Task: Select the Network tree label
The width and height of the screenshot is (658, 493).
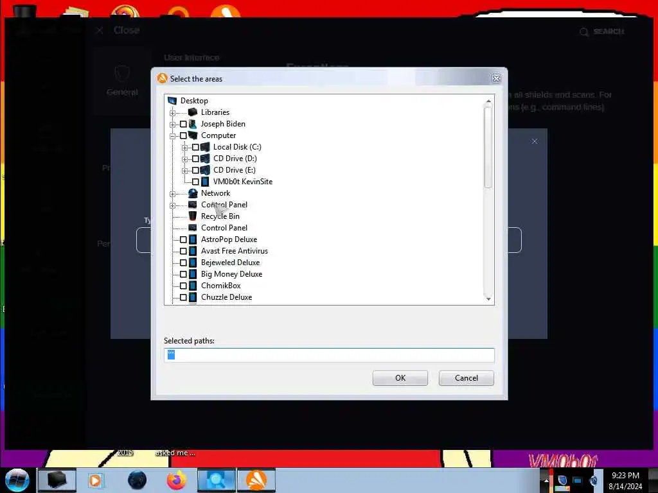Action: pyautogui.click(x=216, y=193)
